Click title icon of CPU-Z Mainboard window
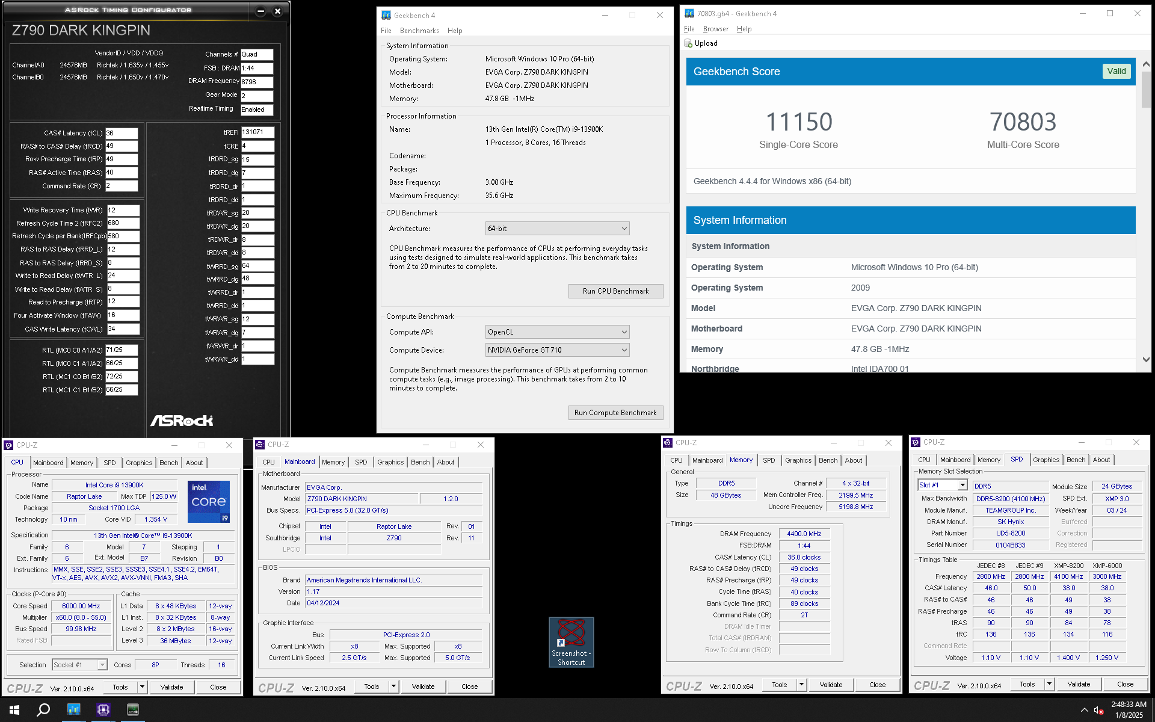This screenshot has width=1155, height=722. tap(260, 445)
